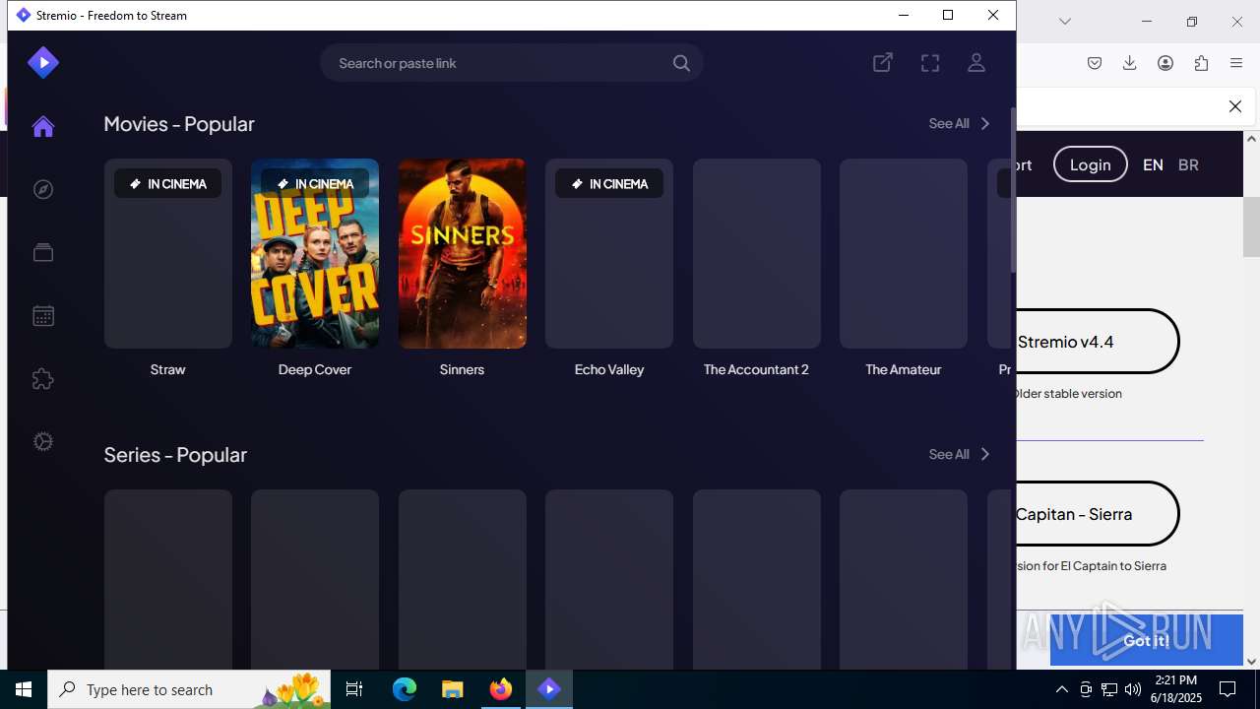The height and width of the screenshot is (709, 1260).
Task: Open the Board home icon in sidebar
Action: point(42,126)
